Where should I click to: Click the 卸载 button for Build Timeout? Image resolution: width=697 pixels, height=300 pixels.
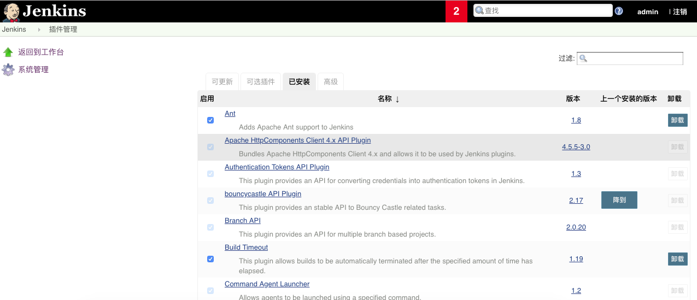click(x=678, y=259)
